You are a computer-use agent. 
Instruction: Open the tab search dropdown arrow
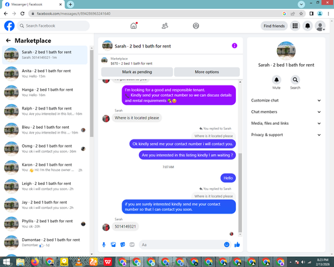(x=301, y=4)
